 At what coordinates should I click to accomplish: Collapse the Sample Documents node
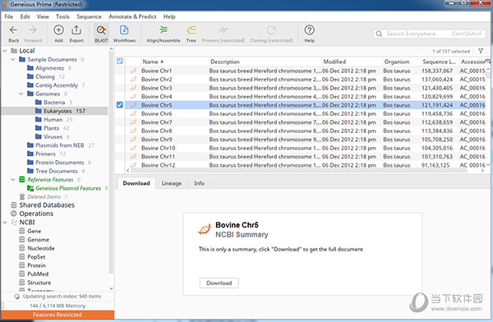pyautogui.click(x=13, y=59)
